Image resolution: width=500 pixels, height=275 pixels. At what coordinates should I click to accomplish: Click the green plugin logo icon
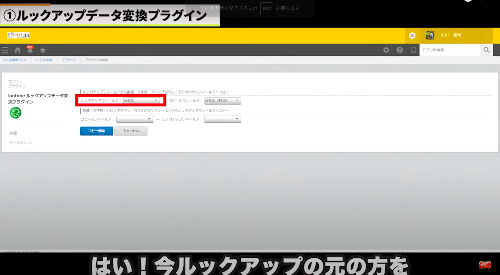pos(15,113)
